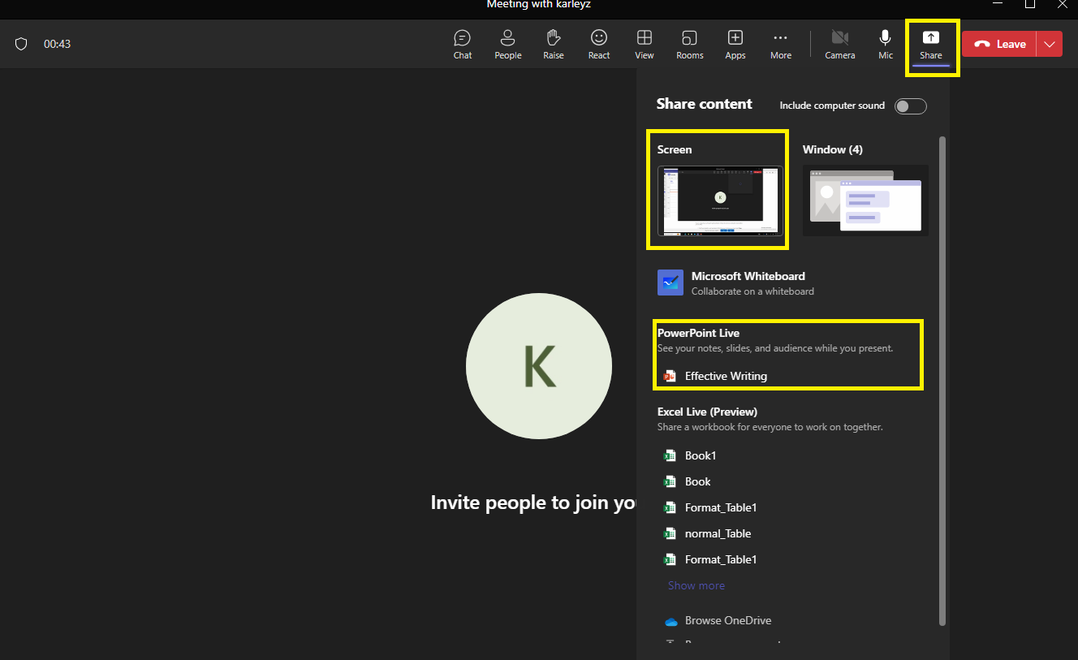Click the shield security icon

[22, 44]
